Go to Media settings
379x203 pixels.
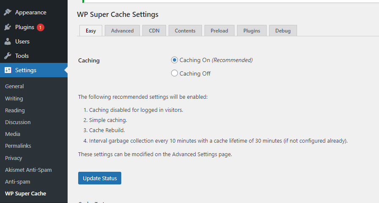pos(13,134)
